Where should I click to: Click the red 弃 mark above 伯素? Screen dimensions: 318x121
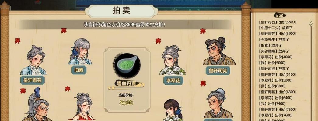tap(64, 31)
